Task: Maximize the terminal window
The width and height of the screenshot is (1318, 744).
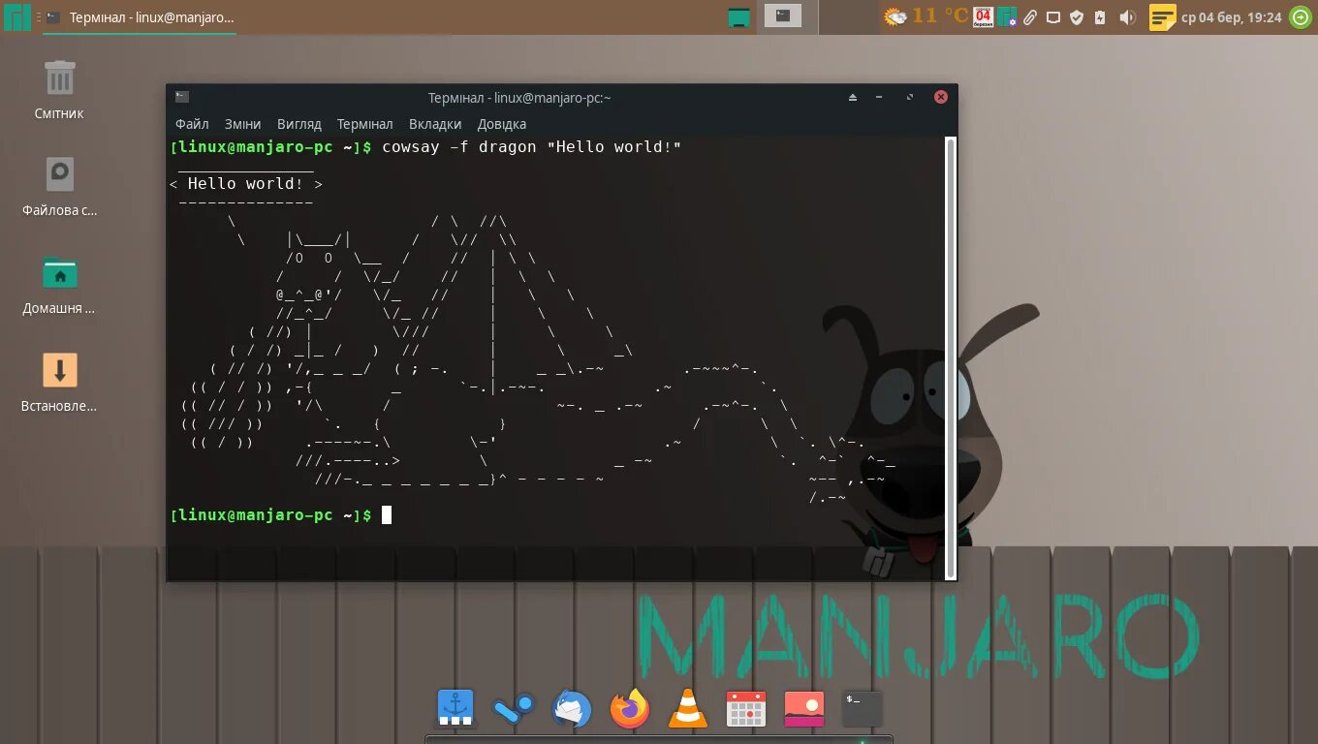Action: (909, 97)
